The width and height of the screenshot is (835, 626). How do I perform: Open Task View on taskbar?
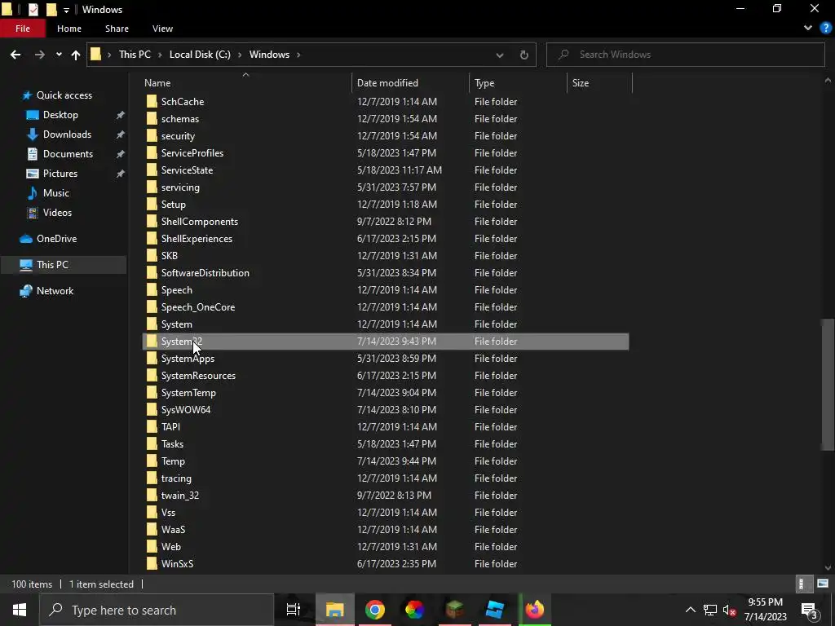point(294,610)
